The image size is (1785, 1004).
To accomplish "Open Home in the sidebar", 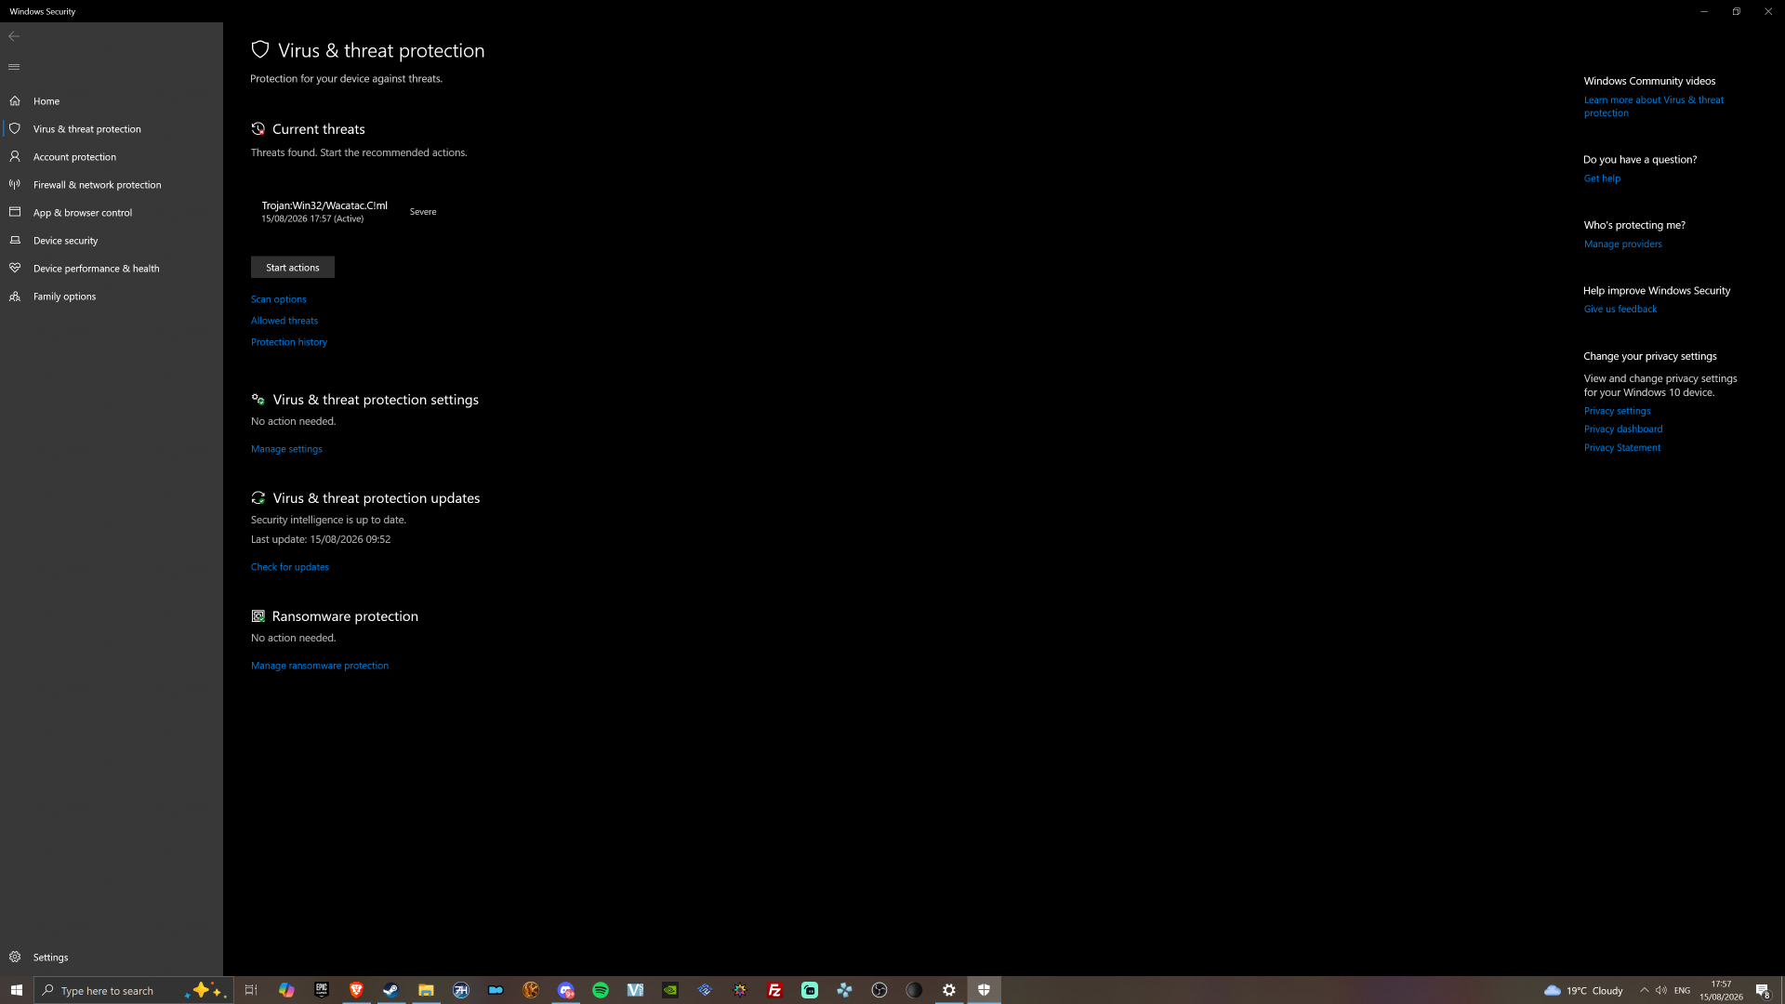I will 112,100.
